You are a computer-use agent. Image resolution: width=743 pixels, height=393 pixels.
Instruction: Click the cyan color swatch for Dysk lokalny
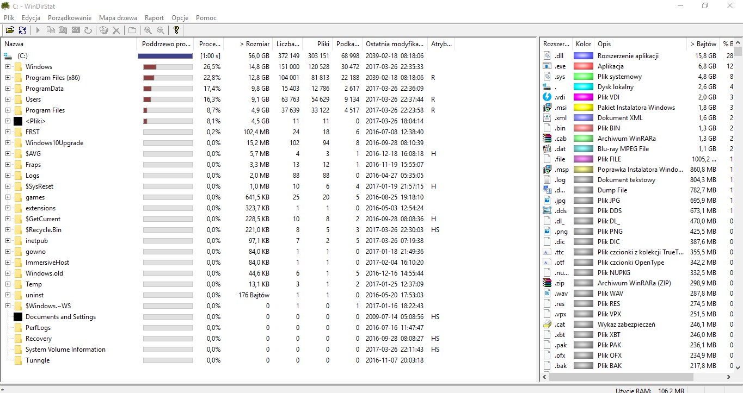pyautogui.click(x=583, y=87)
